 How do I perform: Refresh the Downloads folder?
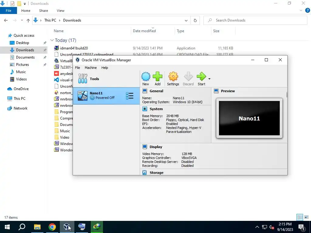(195, 20)
